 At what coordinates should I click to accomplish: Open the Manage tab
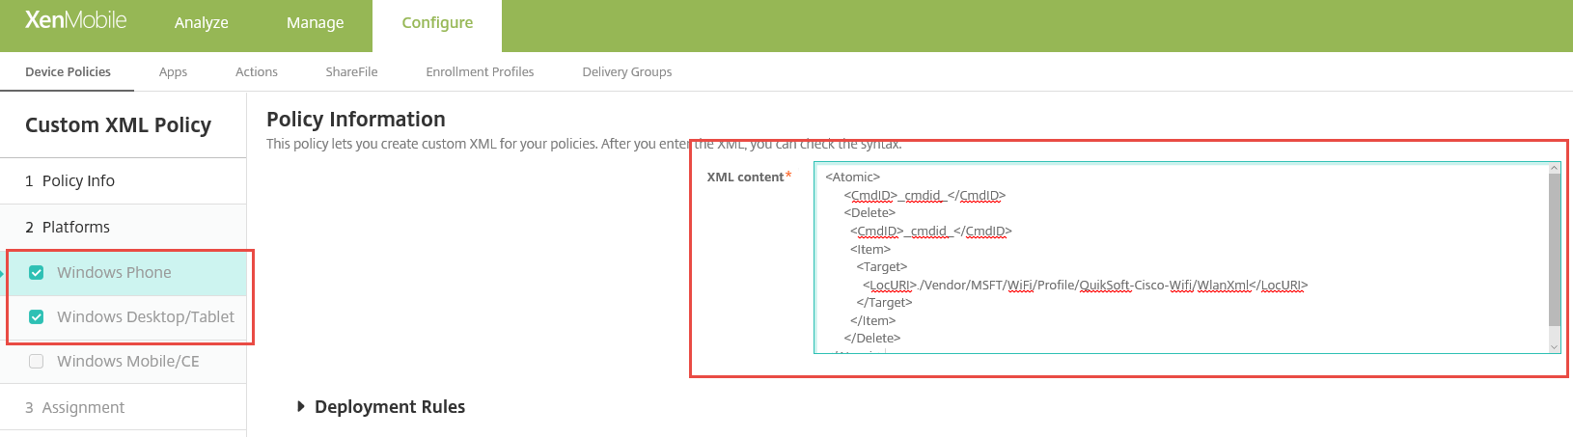pos(315,23)
